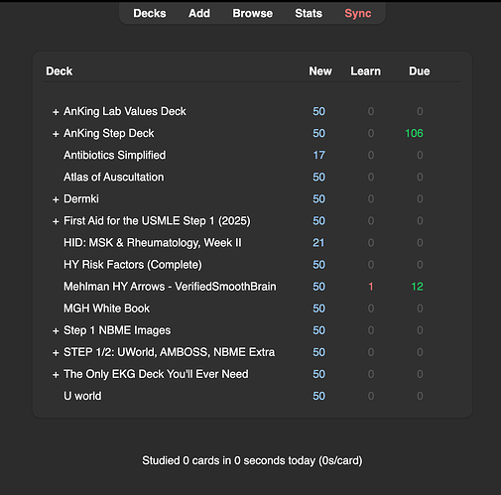Open the Dermki deck
Screen dimensions: 501x495
81,198
